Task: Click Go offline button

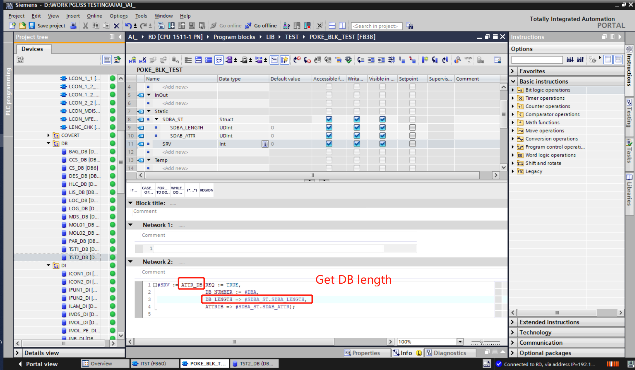Action: pos(261,26)
